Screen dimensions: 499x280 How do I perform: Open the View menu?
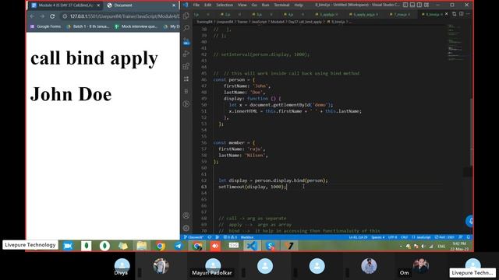point(242,5)
